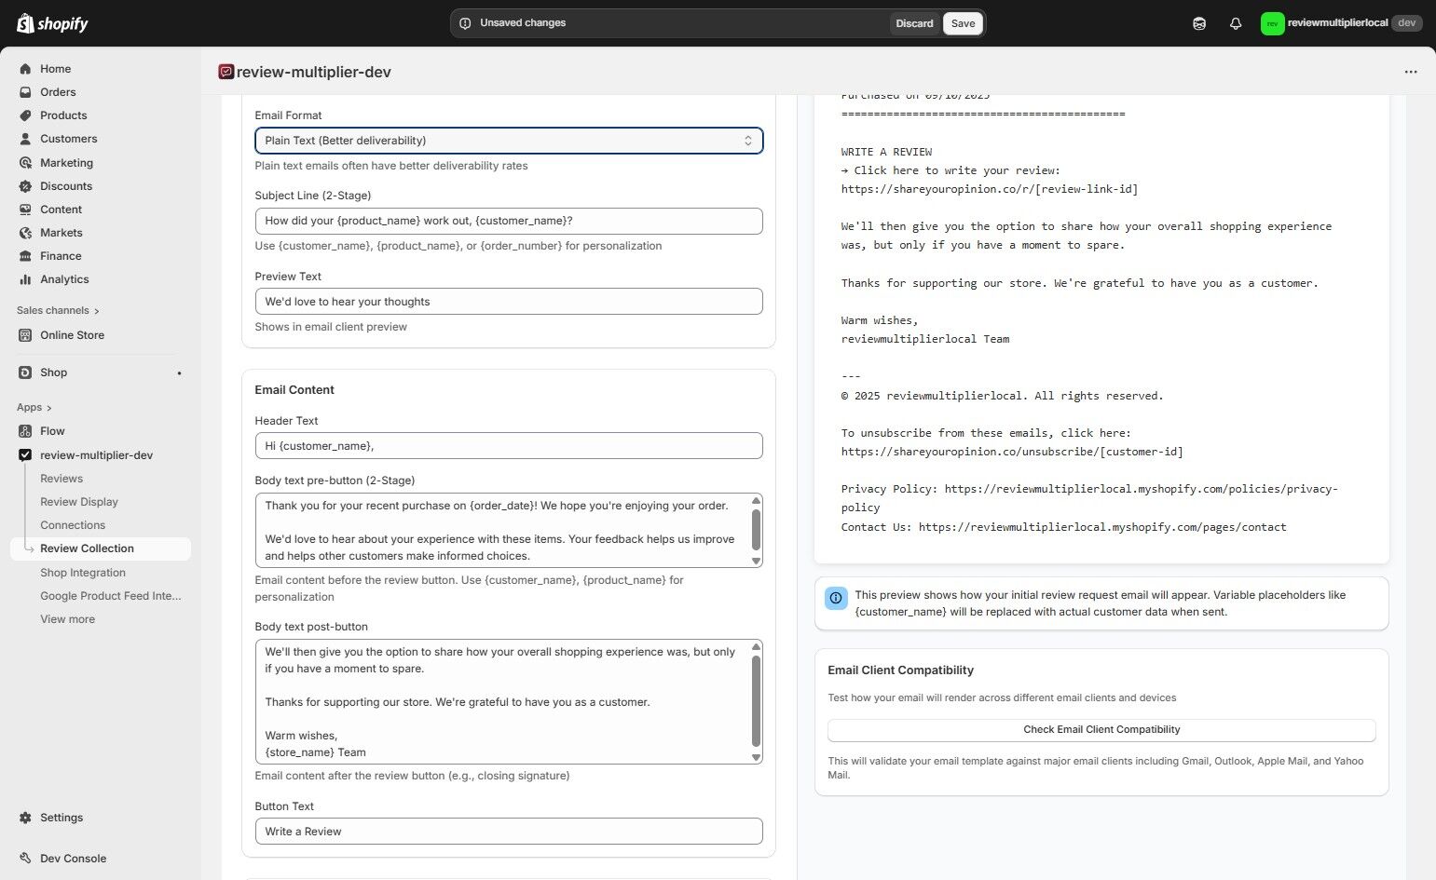This screenshot has width=1436, height=880.
Task: Expand the Apps section
Action: (34, 407)
